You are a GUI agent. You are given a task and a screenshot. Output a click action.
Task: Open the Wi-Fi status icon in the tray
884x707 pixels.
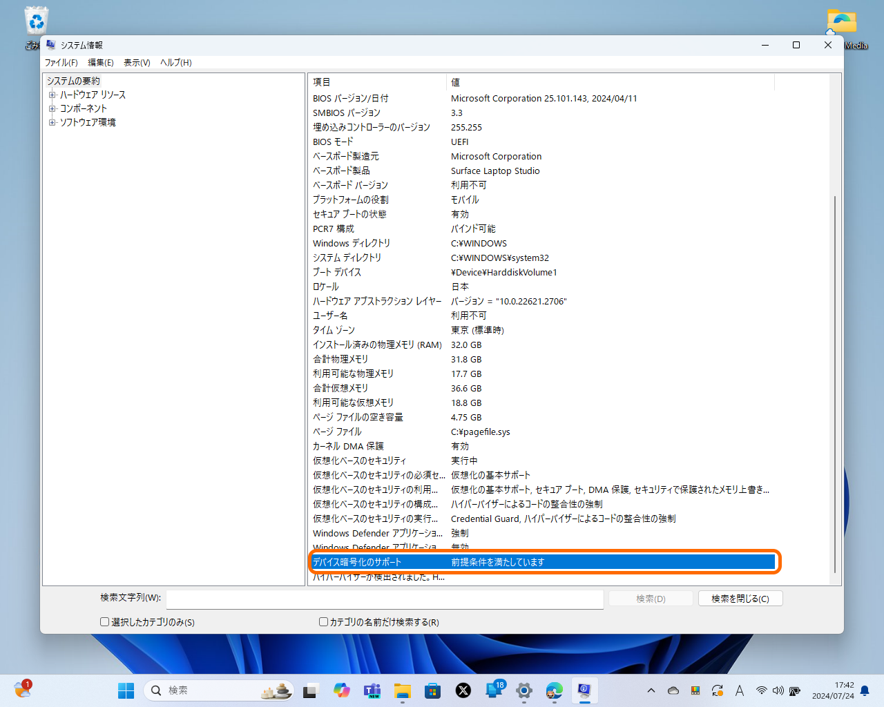(762, 690)
